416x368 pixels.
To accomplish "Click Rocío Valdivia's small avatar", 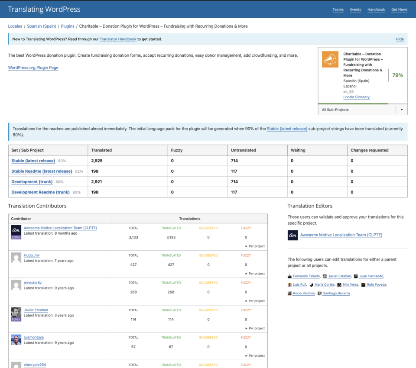I will click(290, 294).
